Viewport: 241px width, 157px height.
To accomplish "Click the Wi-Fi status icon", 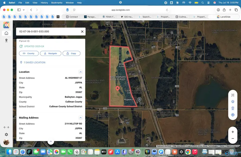I will click(190, 3).
